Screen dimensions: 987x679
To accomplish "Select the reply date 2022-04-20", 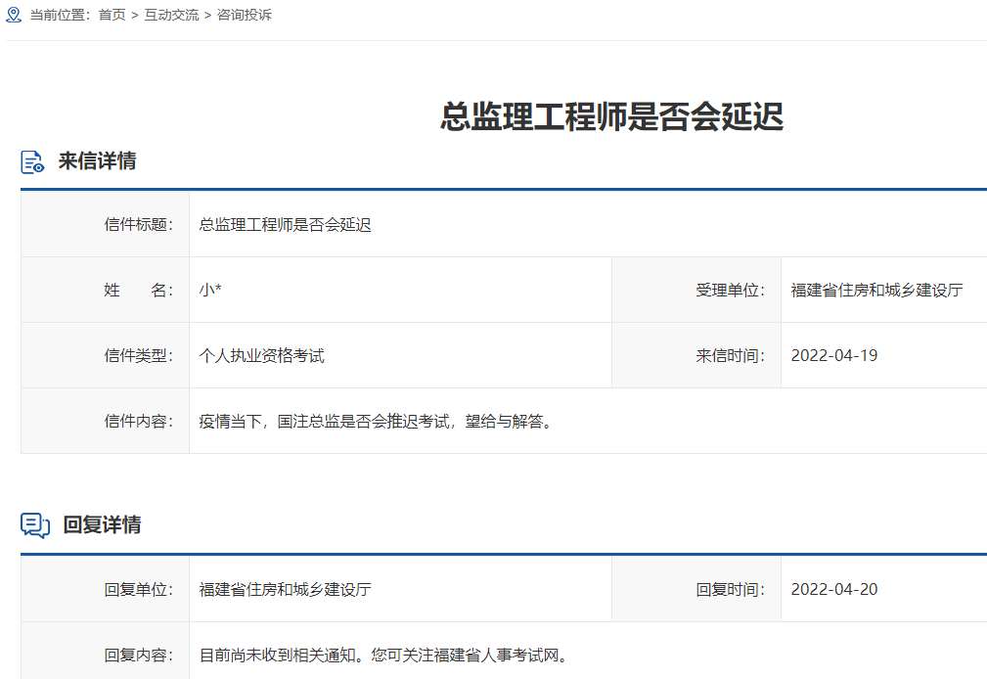I will coord(832,588).
